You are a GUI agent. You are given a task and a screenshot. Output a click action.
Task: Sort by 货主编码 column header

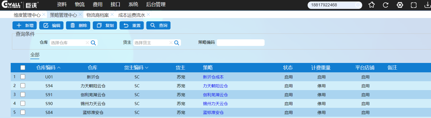[136, 68]
